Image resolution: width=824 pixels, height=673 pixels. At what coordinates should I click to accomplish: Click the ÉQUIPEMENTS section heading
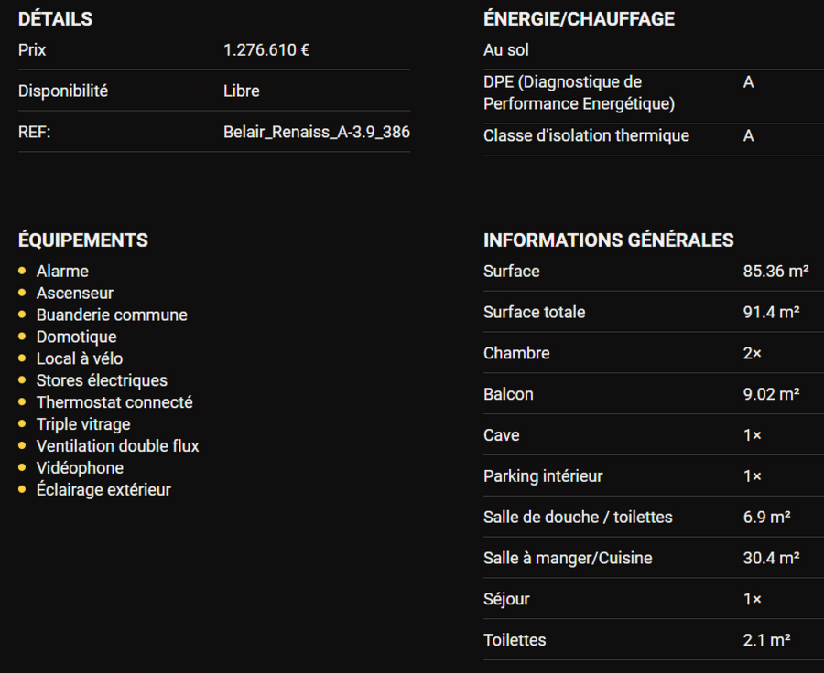coord(83,240)
